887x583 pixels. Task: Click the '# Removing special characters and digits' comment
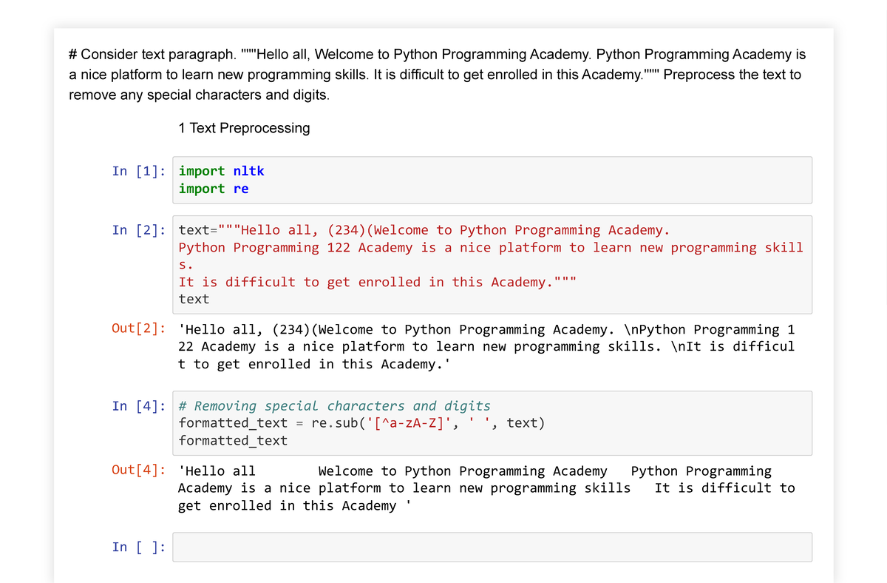pos(334,405)
